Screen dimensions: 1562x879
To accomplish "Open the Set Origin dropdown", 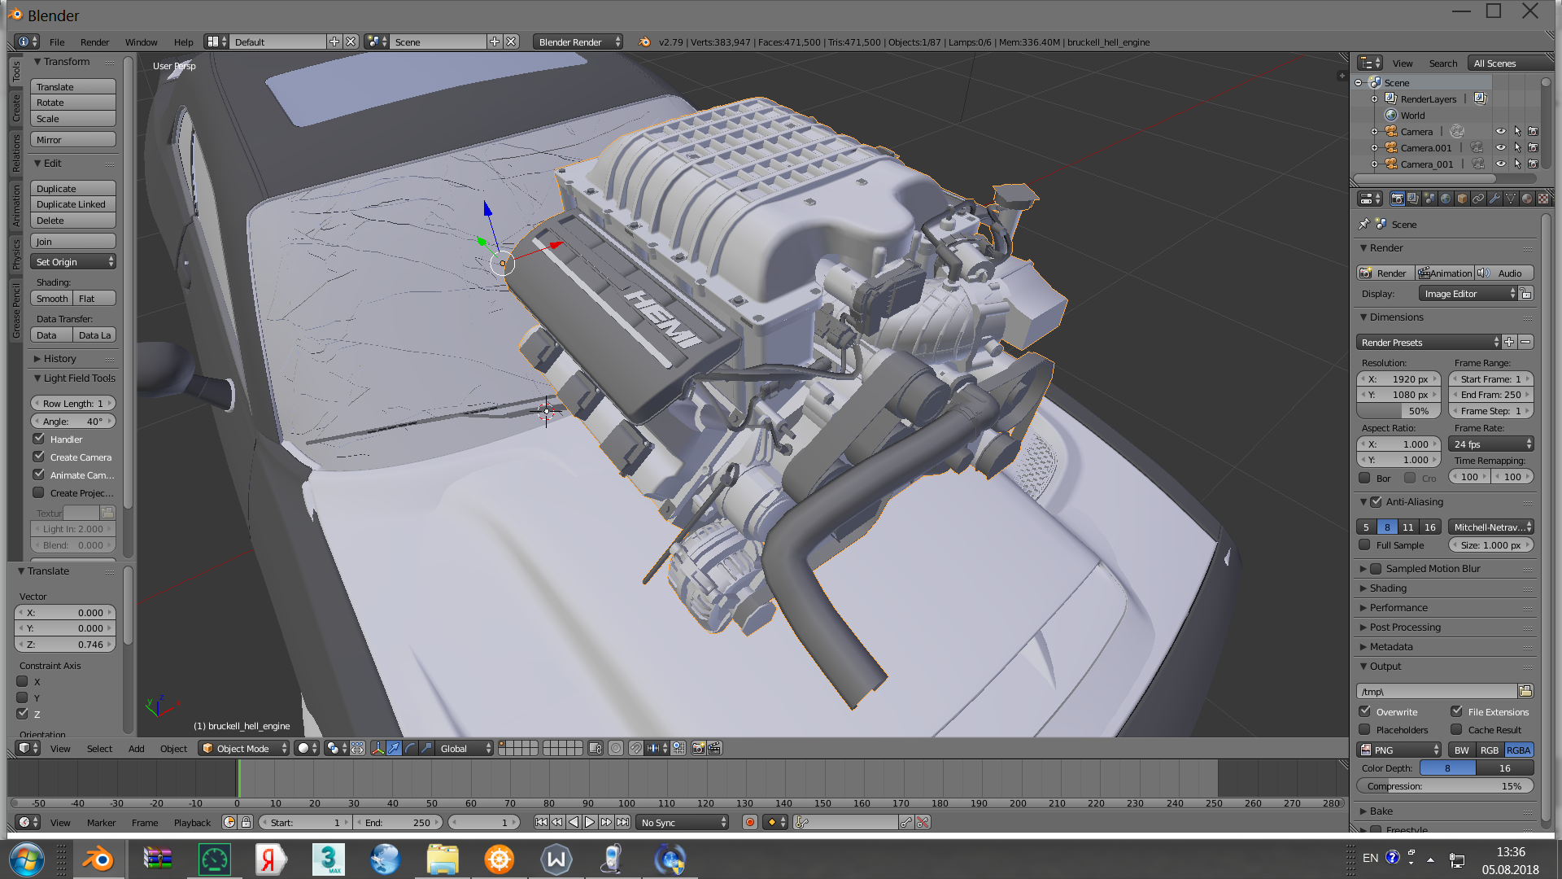I will (x=73, y=261).
